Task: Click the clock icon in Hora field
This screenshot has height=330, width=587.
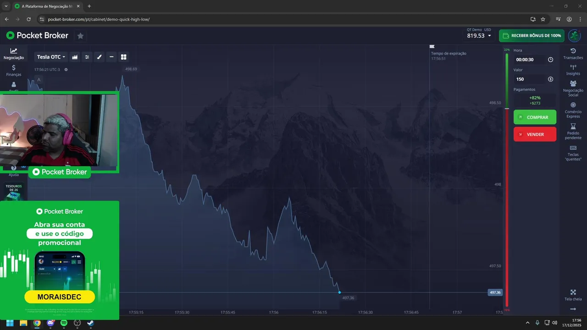Action: coord(550,60)
